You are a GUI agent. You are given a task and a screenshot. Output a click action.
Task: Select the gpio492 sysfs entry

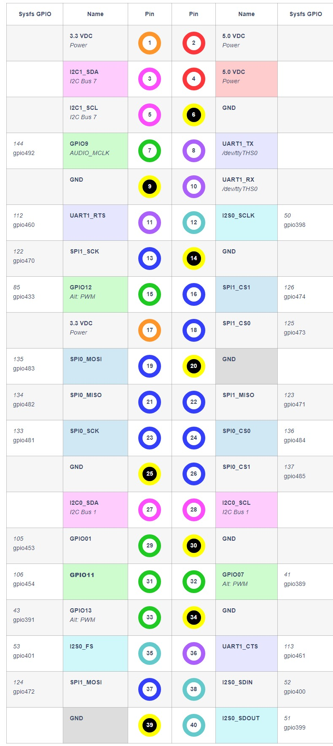(24, 153)
